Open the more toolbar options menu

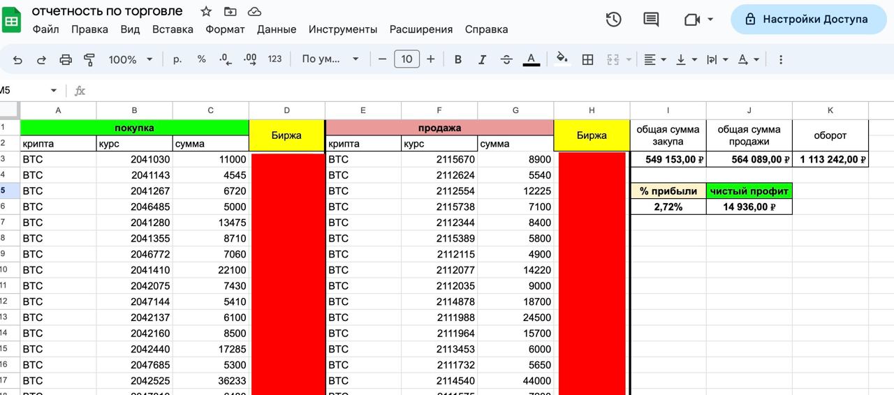781,59
